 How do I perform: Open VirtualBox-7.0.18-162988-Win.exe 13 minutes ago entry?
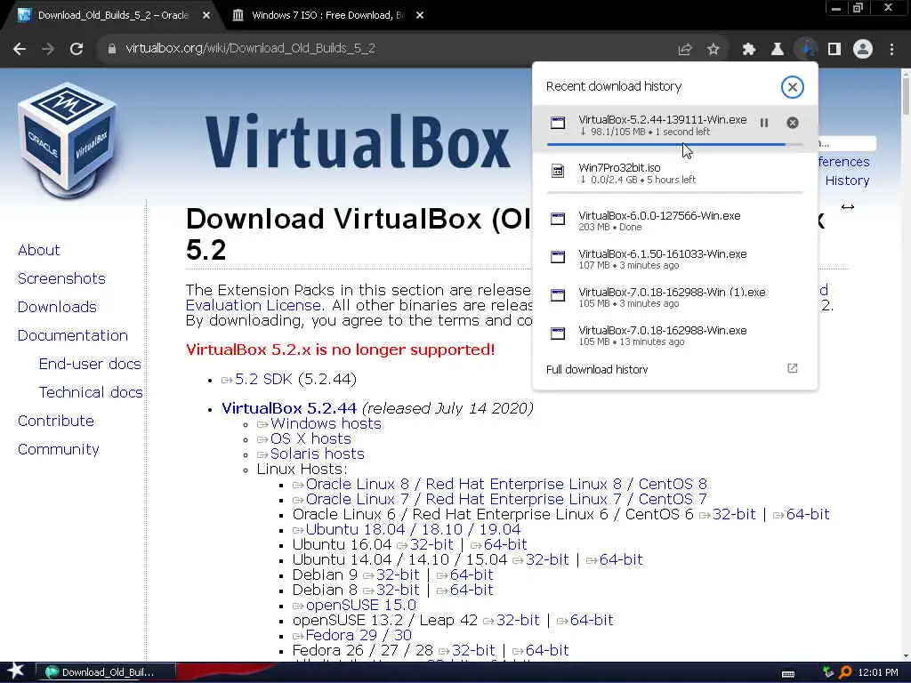(675, 335)
